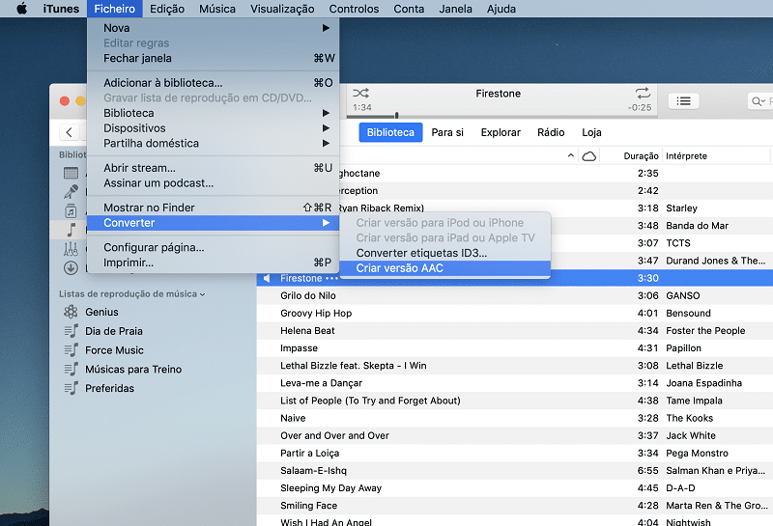Switch to the Rádio tab
This screenshot has width=773, height=526.
pyautogui.click(x=551, y=132)
